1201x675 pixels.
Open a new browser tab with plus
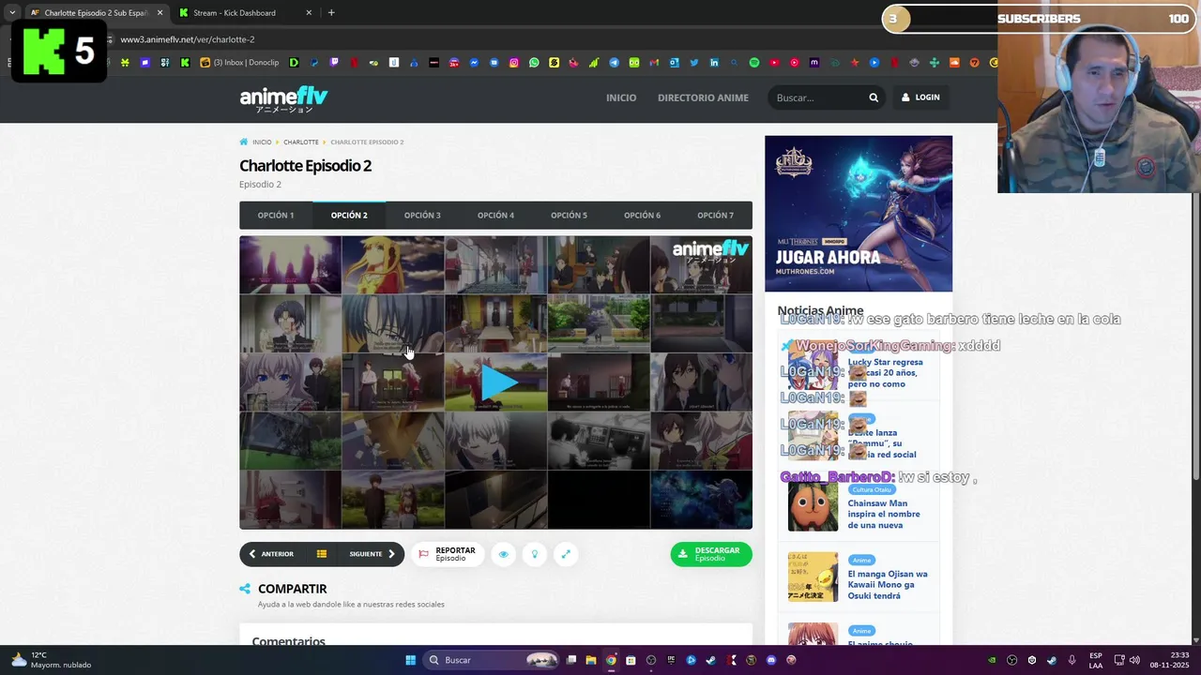331,13
